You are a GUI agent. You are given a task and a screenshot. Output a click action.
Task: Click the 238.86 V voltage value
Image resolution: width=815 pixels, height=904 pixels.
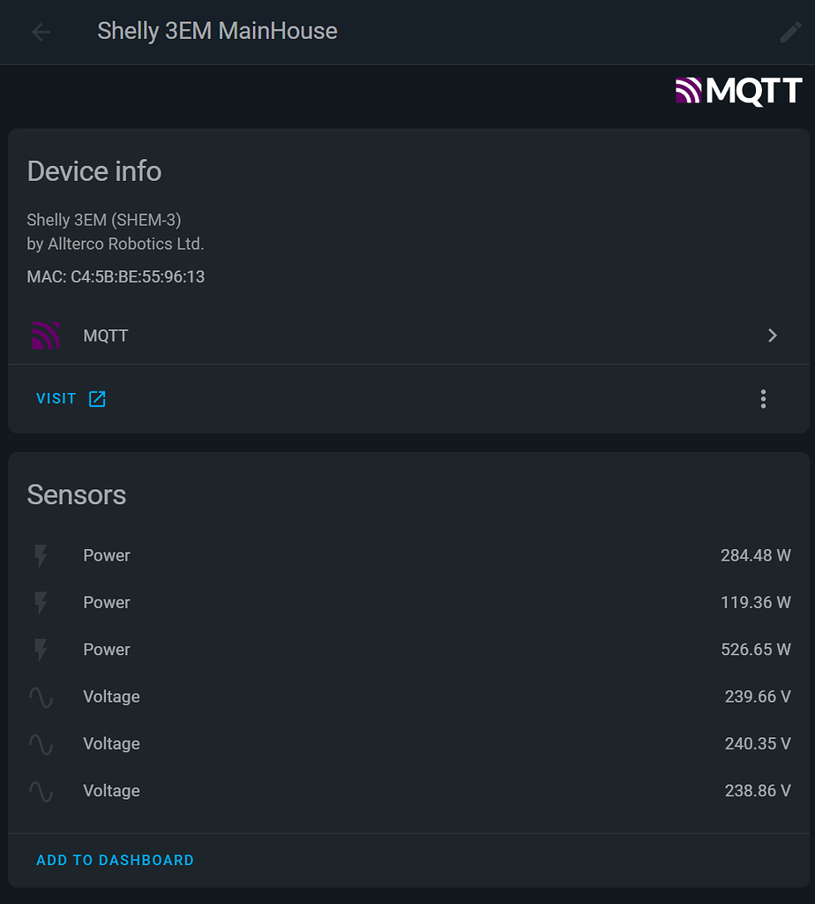[757, 791]
